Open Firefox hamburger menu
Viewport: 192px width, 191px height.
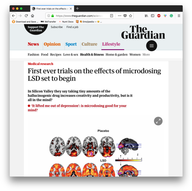pyautogui.click(x=179, y=16)
